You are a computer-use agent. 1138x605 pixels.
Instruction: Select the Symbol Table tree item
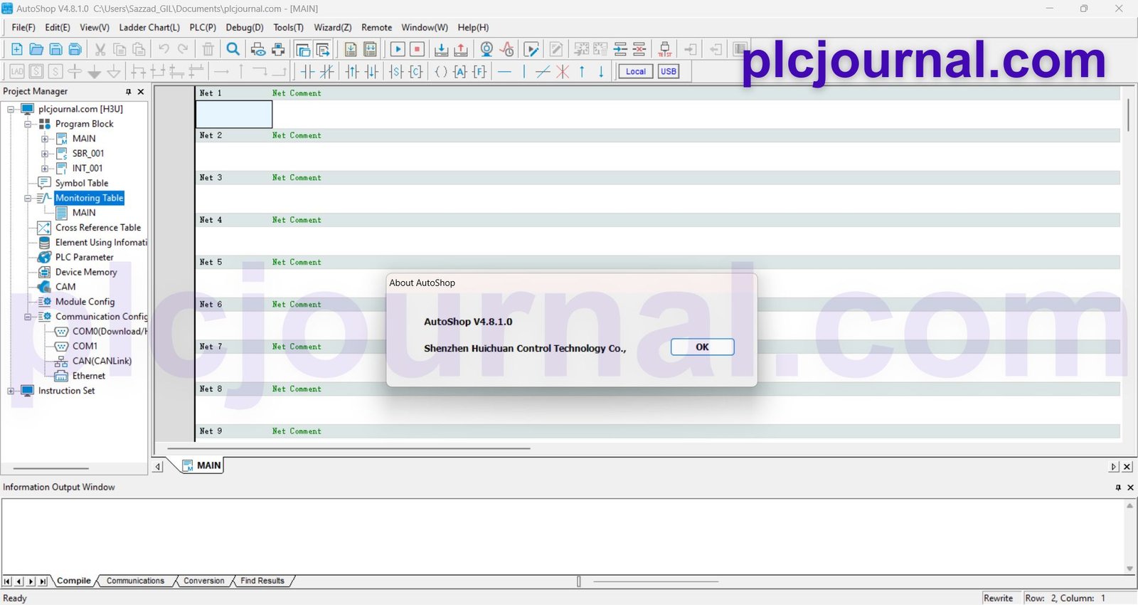[x=82, y=183]
